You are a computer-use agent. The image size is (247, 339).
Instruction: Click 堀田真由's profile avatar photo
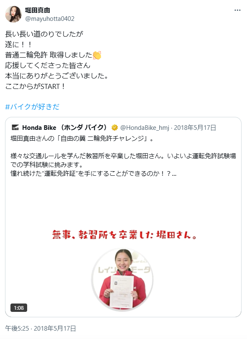13,14
